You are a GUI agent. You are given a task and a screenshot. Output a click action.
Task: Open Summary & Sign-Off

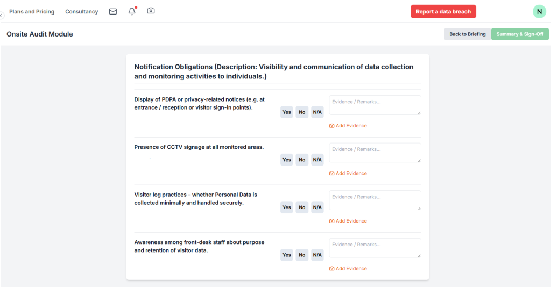[520, 34]
